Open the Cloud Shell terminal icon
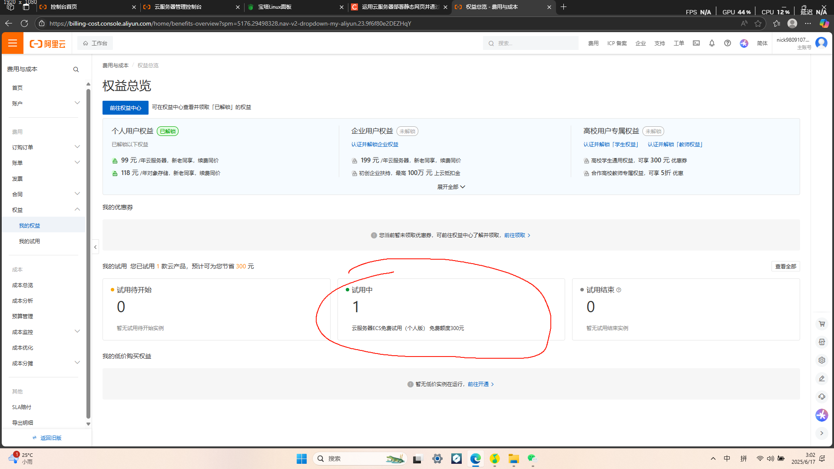834x469 pixels. pos(696,43)
